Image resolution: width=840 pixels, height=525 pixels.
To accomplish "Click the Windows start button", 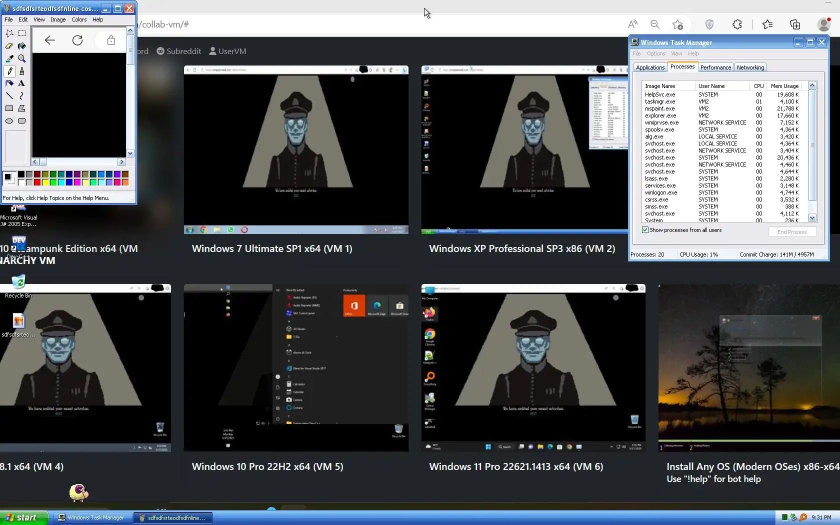I will coord(24,517).
